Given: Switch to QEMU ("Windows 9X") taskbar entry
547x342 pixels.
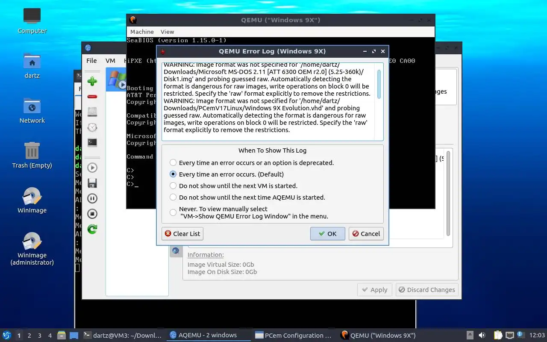Looking at the screenshot, I should [x=379, y=335].
